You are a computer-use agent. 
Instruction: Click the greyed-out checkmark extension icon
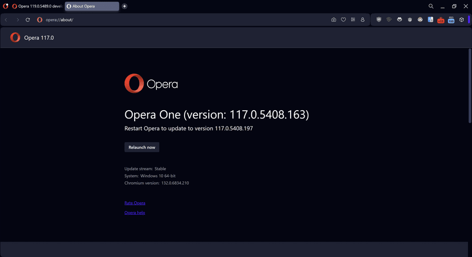pos(389,19)
